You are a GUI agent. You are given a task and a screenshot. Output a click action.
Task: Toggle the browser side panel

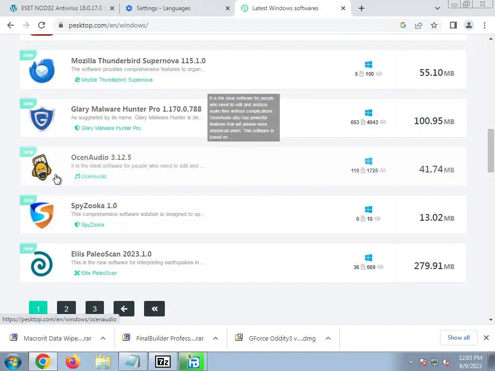coord(453,25)
